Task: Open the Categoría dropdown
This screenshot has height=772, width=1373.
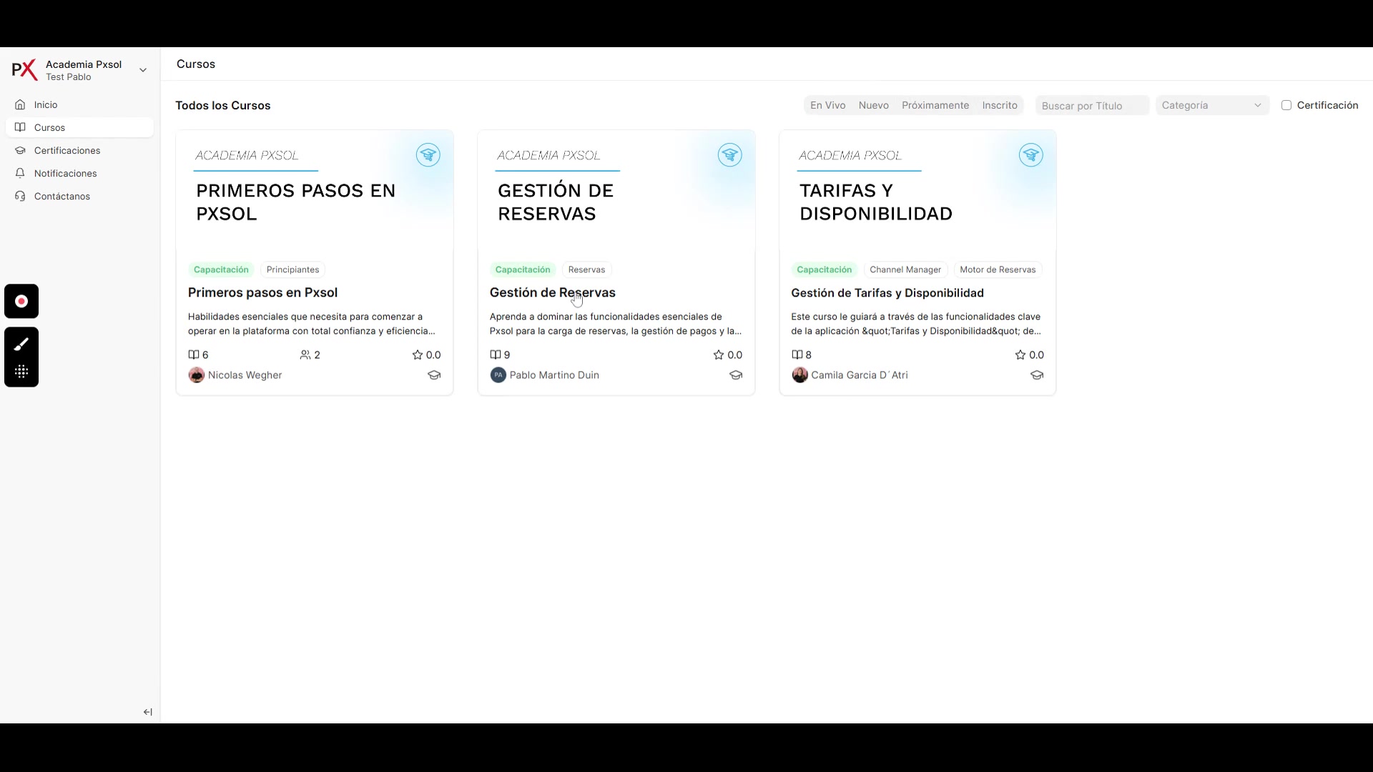Action: 1212,105
